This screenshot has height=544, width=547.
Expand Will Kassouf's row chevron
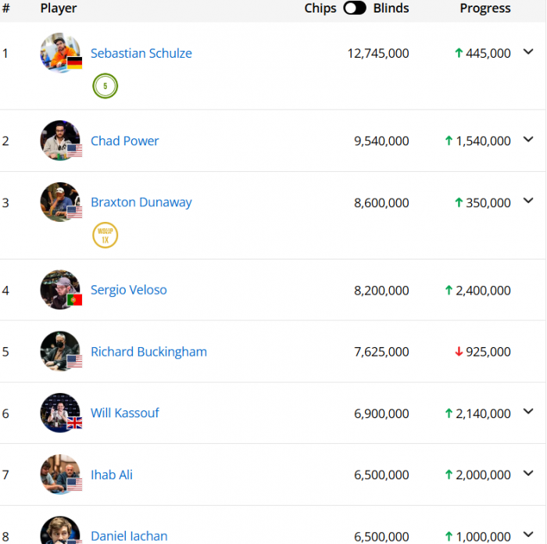pos(528,411)
